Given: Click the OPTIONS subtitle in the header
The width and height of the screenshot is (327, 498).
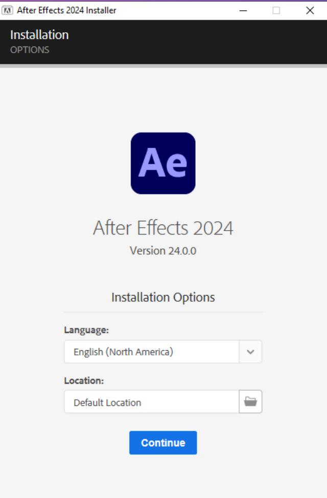Looking at the screenshot, I should (30, 50).
